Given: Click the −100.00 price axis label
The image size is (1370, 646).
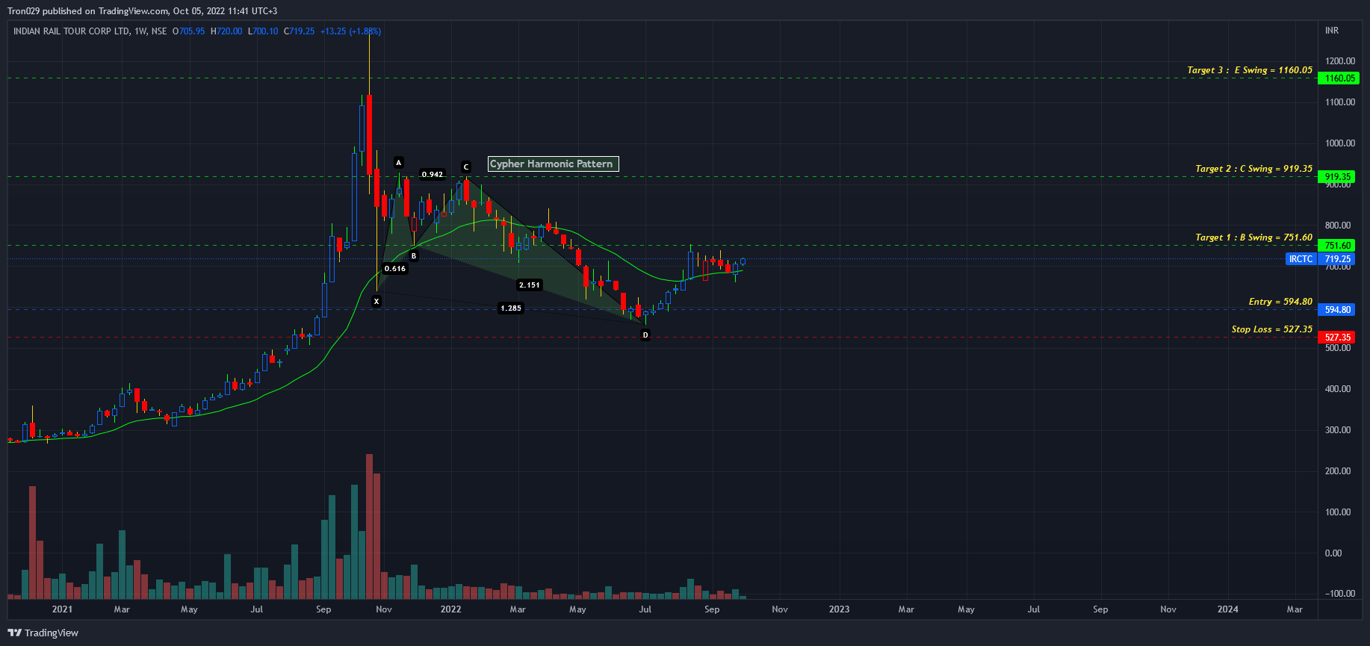Looking at the screenshot, I should pyautogui.click(x=1340, y=594).
